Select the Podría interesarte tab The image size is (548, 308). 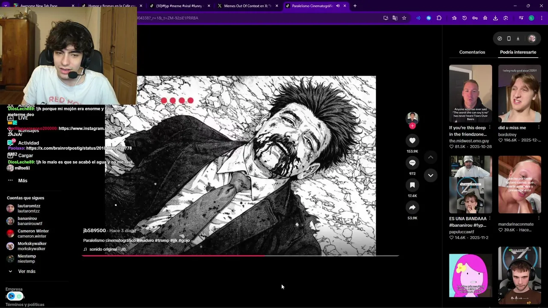tap(518, 52)
